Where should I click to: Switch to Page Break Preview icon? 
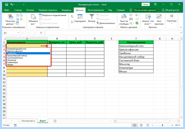tap(148, 125)
